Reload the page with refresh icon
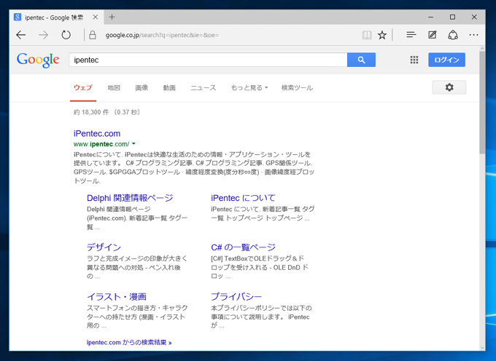The height and width of the screenshot is (361, 496). click(66, 35)
